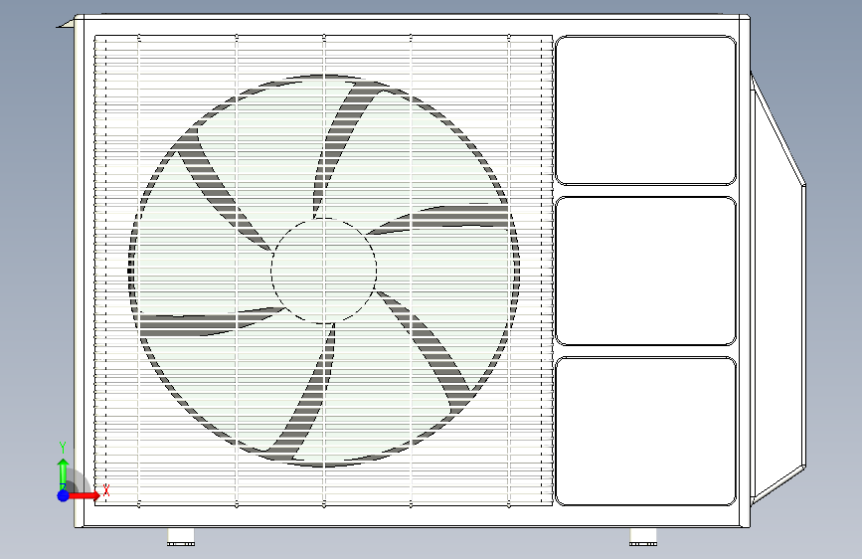Select the bottom right rounded panel
This screenshot has height=559, width=862.
[645, 432]
